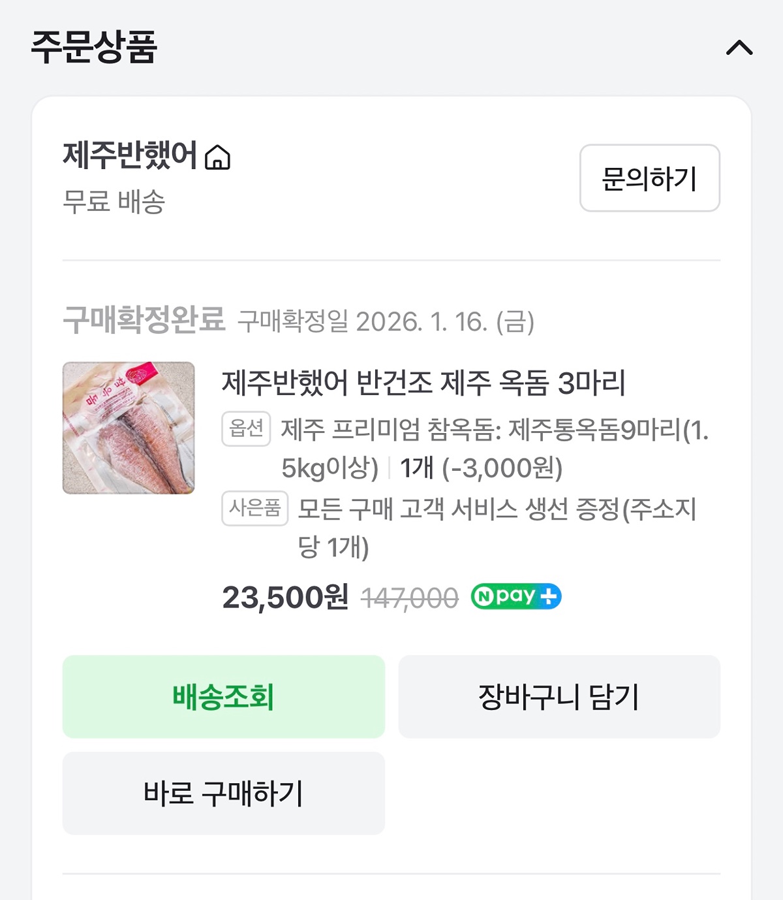Tap the 구매확정일 date text
The width and height of the screenshot is (783, 900).
386,321
